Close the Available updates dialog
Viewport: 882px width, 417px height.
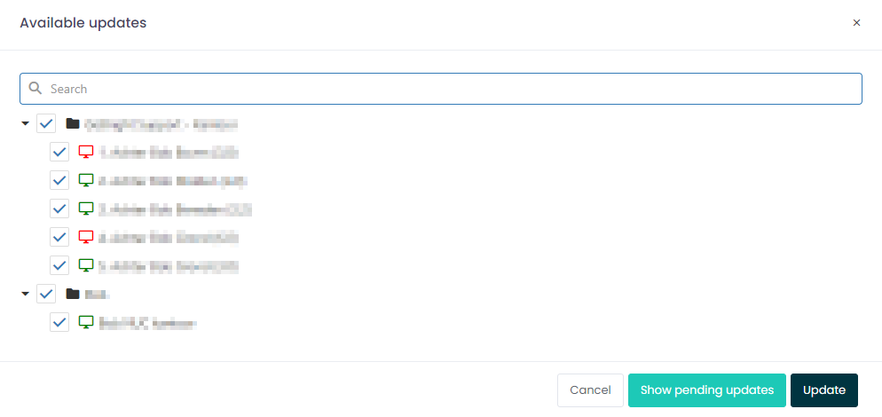856,22
